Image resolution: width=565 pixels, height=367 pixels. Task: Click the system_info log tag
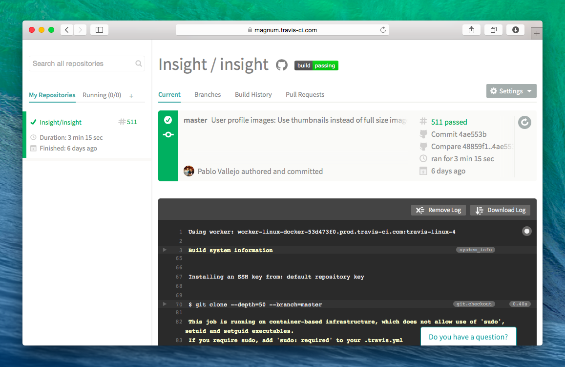[x=475, y=250]
